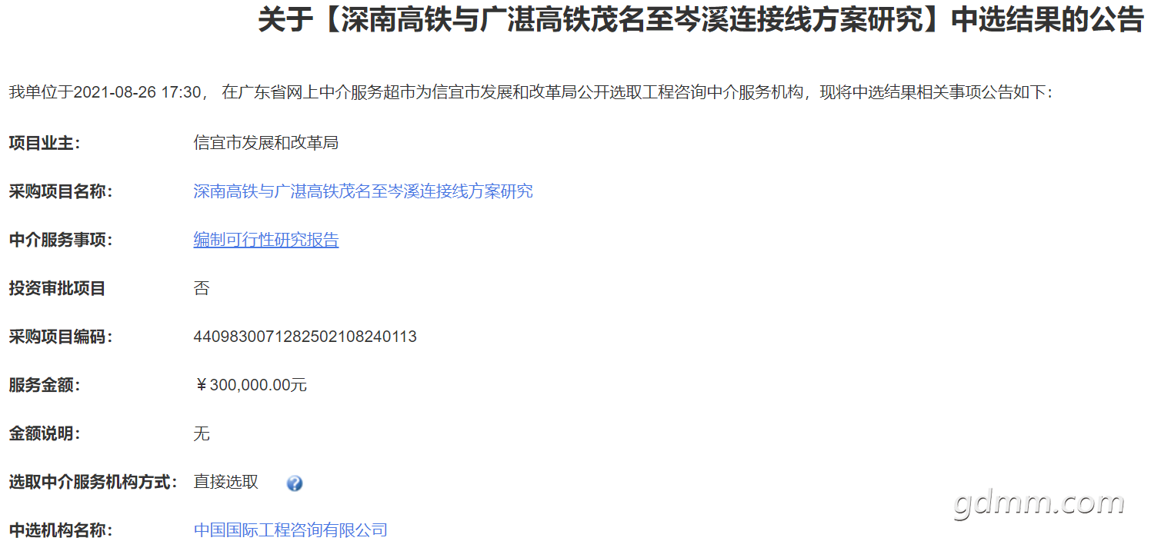This screenshot has width=1161, height=551.
Task: Click the 中选机构名称 field label
Action: pos(61,530)
